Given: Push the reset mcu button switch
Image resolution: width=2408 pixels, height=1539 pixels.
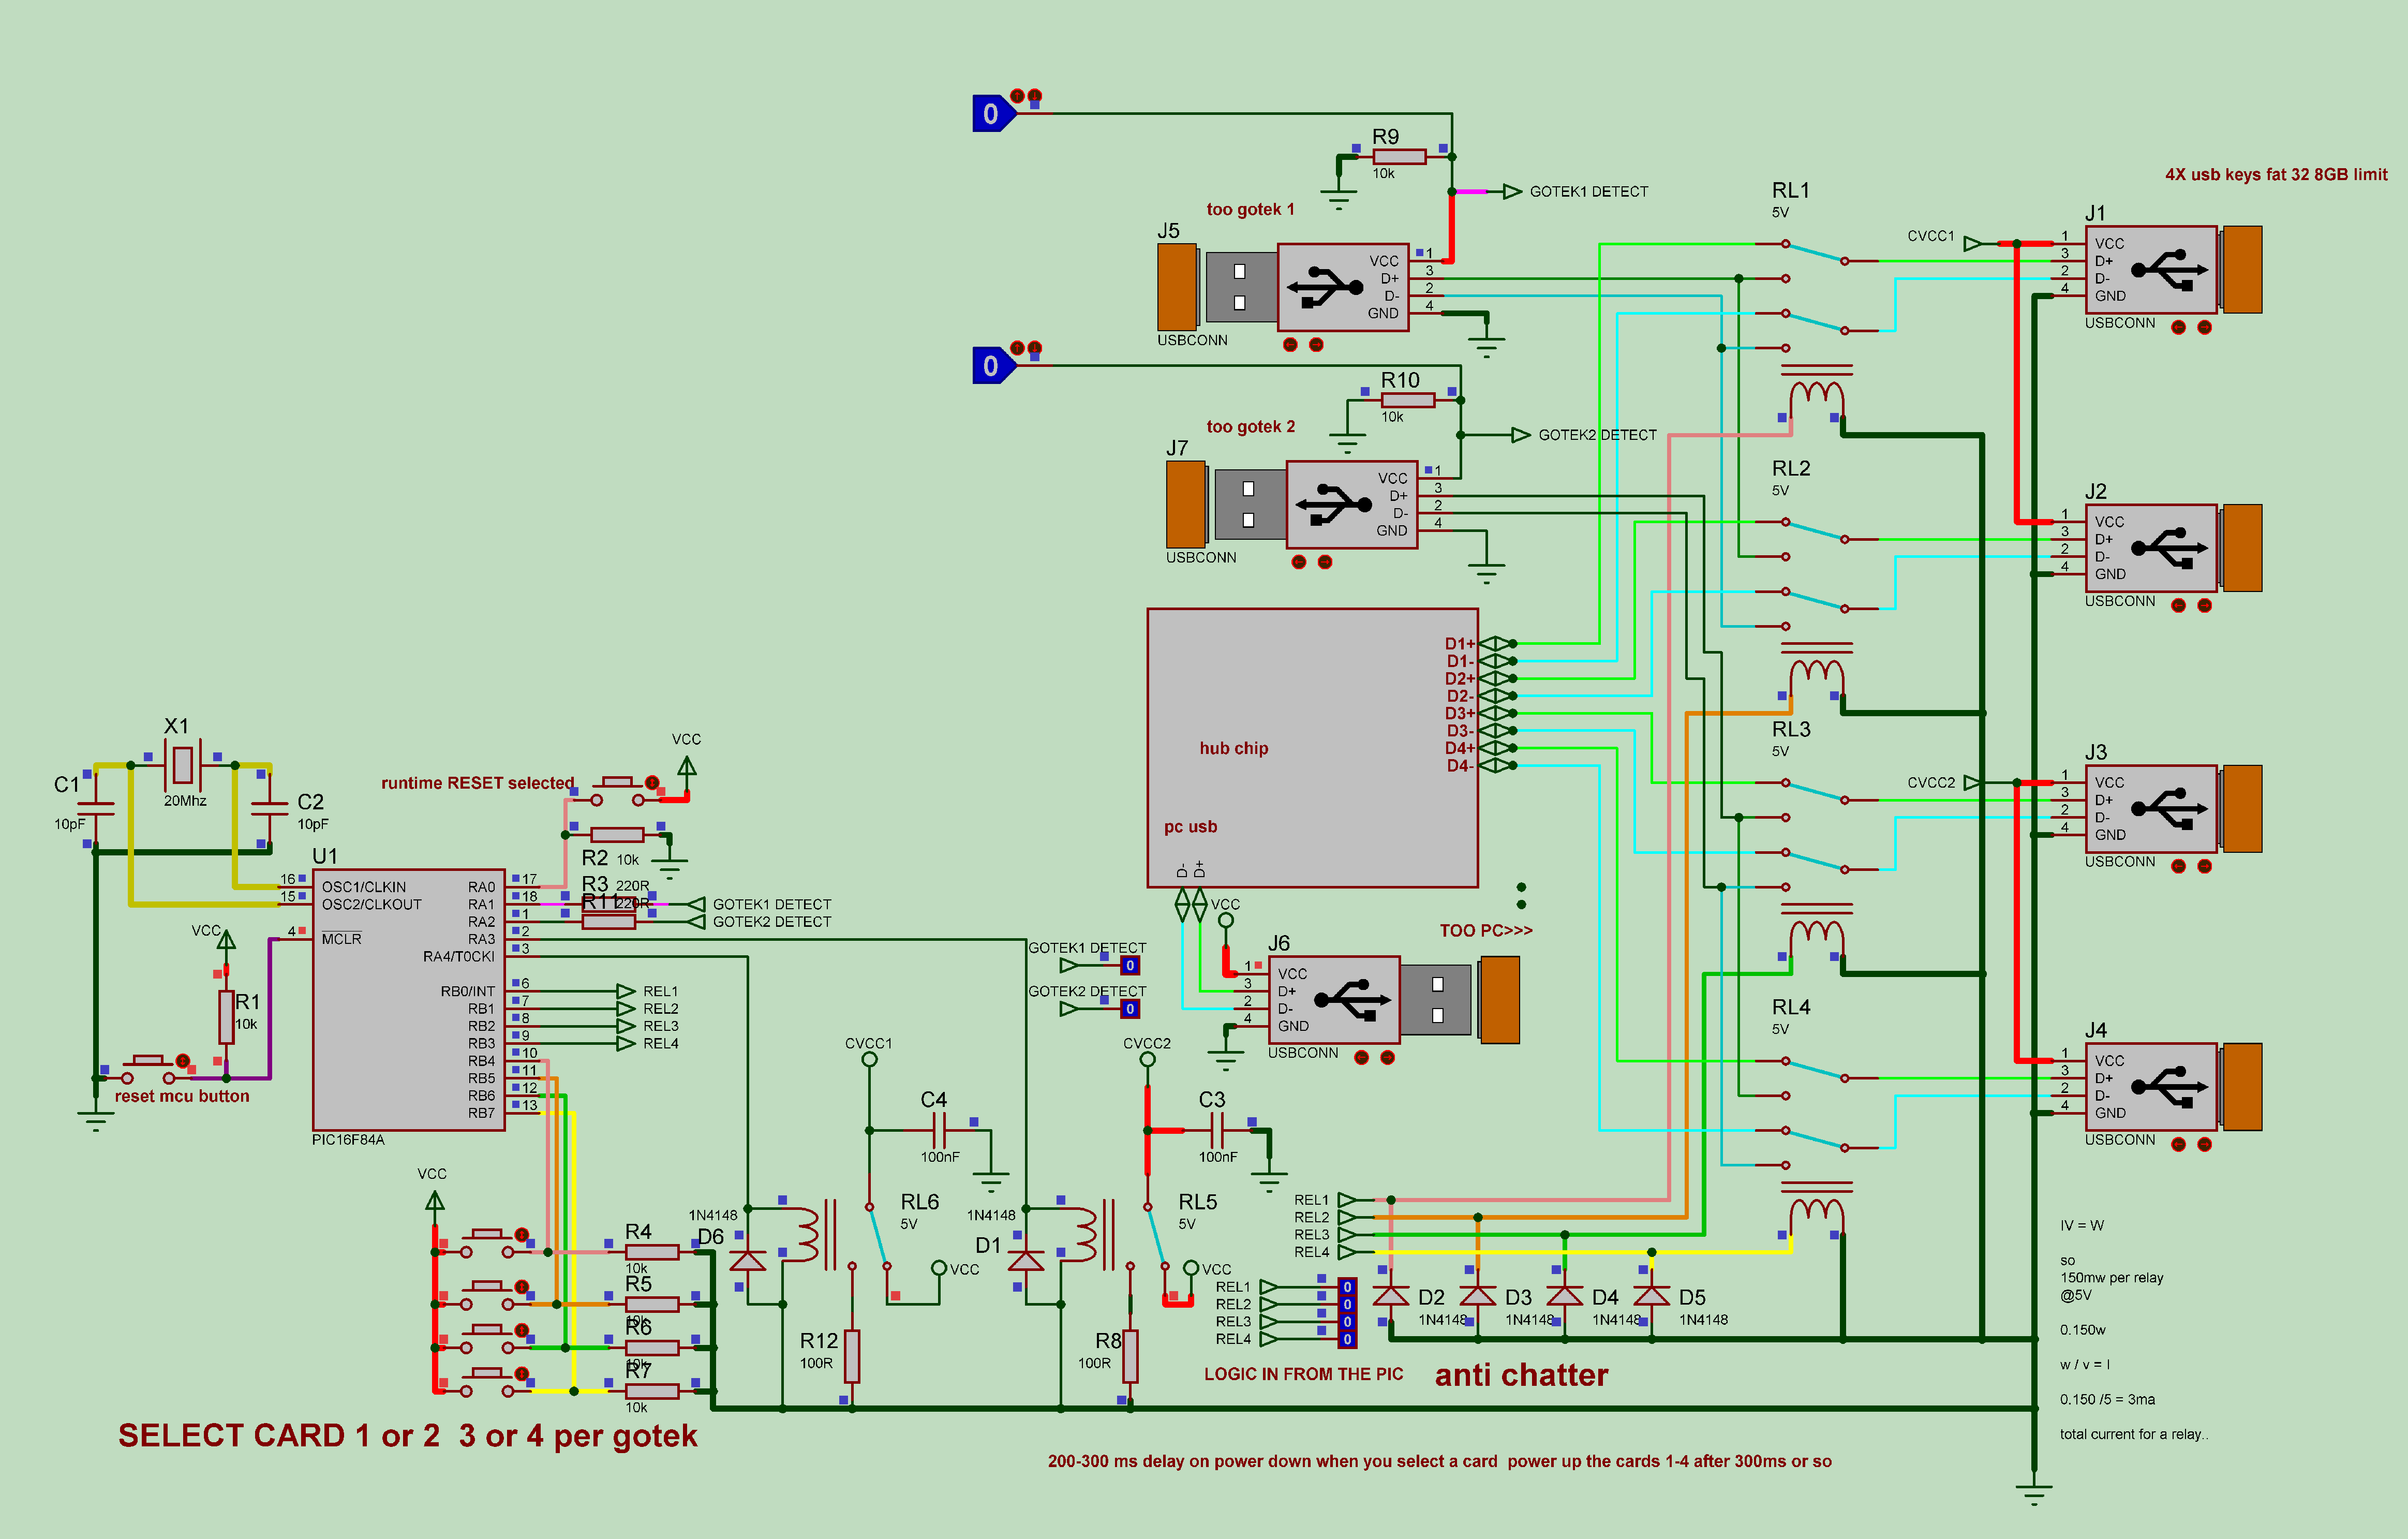Looking at the screenshot, I should coord(148,1068).
